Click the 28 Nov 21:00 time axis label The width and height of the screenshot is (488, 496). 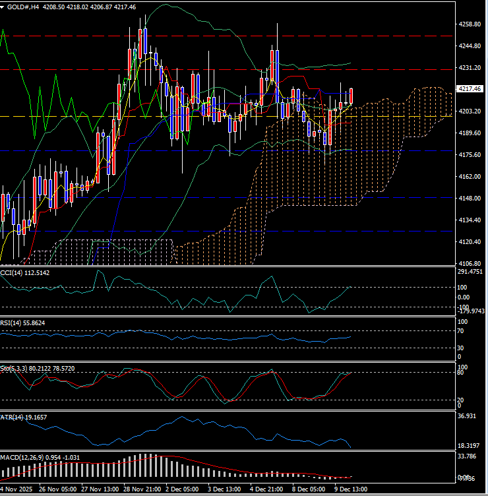(x=143, y=489)
